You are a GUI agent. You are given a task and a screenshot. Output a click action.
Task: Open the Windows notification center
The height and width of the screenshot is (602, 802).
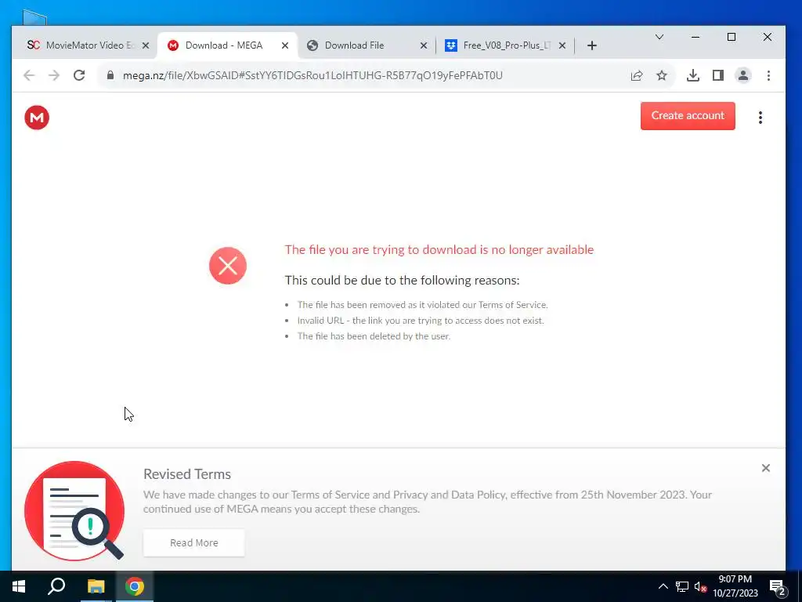pyautogui.click(x=778, y=588)
